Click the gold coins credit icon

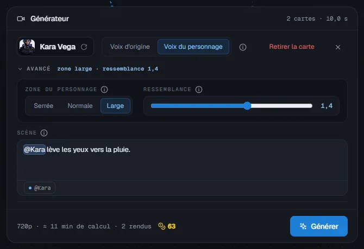coord(162,226)
